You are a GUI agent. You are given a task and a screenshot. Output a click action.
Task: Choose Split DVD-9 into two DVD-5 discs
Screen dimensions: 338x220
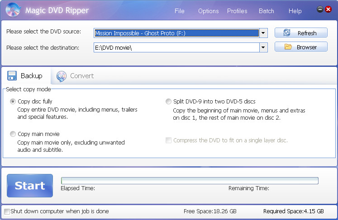point(168,101)
